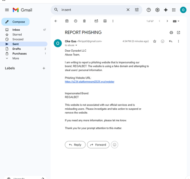This screenshot has width=190, height=179.
Task: Expand the More section in sidebar
Action: point(16,59)
